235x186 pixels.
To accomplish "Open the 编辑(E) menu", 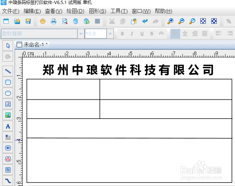I will point(32,11).
